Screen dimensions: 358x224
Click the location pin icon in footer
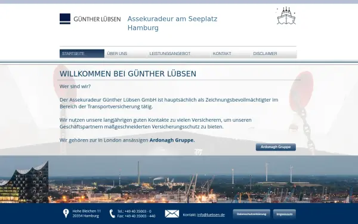(x=66, y=213)
